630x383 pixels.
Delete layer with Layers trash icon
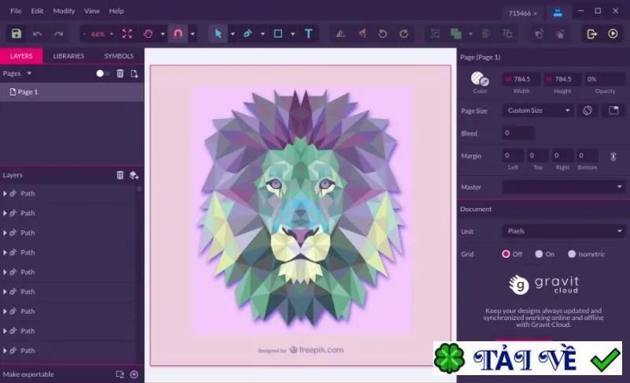click(x=120, y=175)
